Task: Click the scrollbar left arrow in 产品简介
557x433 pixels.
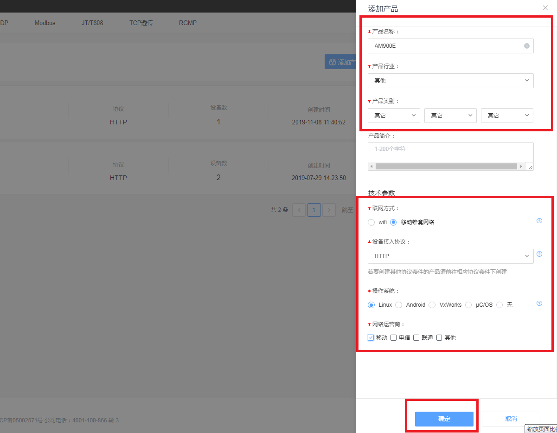Action: (x=371, y=166)
